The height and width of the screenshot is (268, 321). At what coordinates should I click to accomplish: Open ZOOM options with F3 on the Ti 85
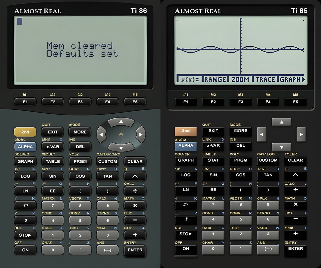pos(240,102)
